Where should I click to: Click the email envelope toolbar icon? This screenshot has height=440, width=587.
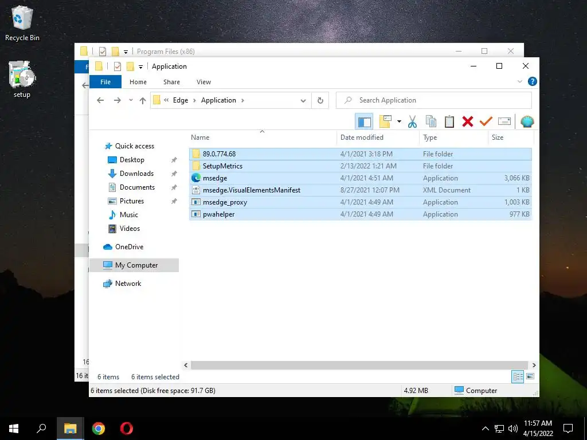coord(504,121)
